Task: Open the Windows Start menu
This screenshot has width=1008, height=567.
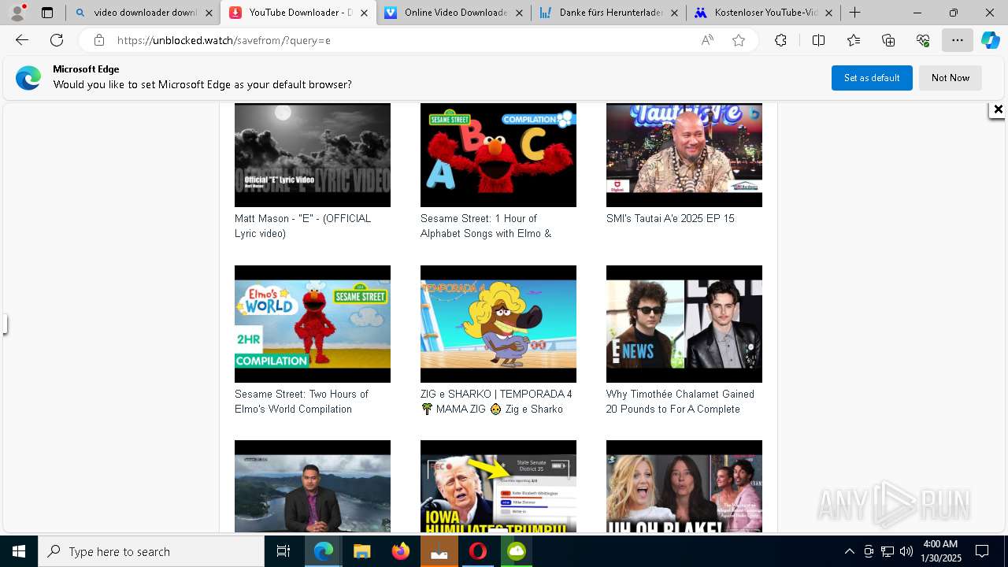Action: pyautogui.click(x=19, y=551)
